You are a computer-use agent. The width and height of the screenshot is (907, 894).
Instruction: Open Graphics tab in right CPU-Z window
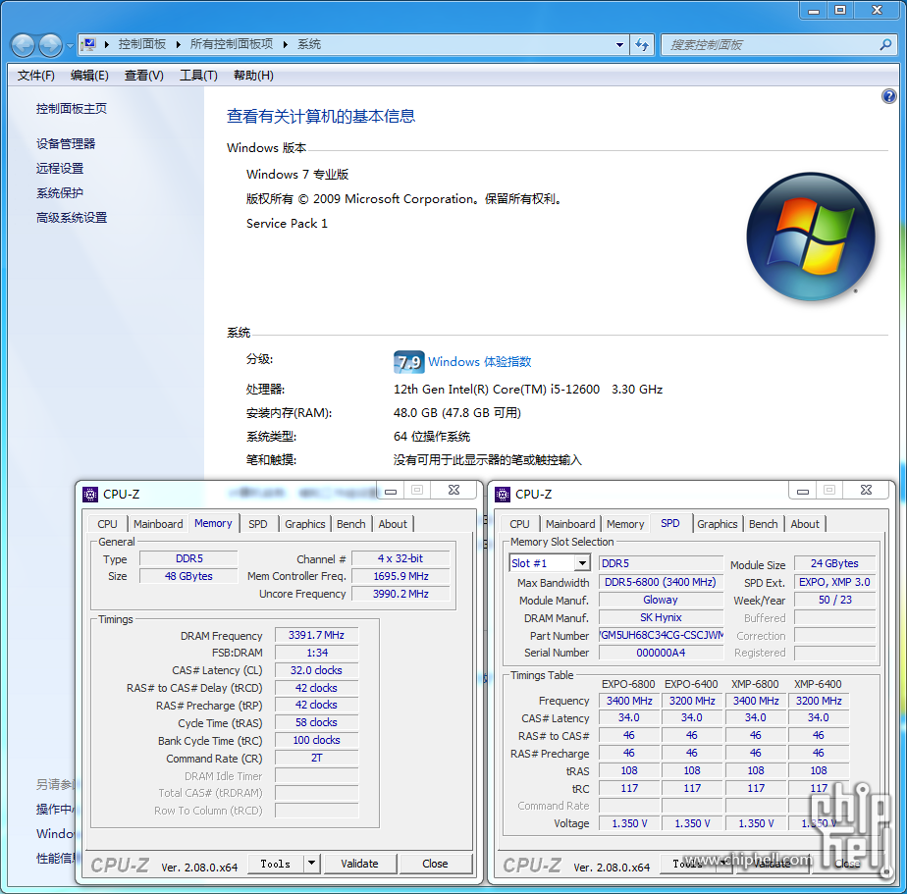coord(718,524)
